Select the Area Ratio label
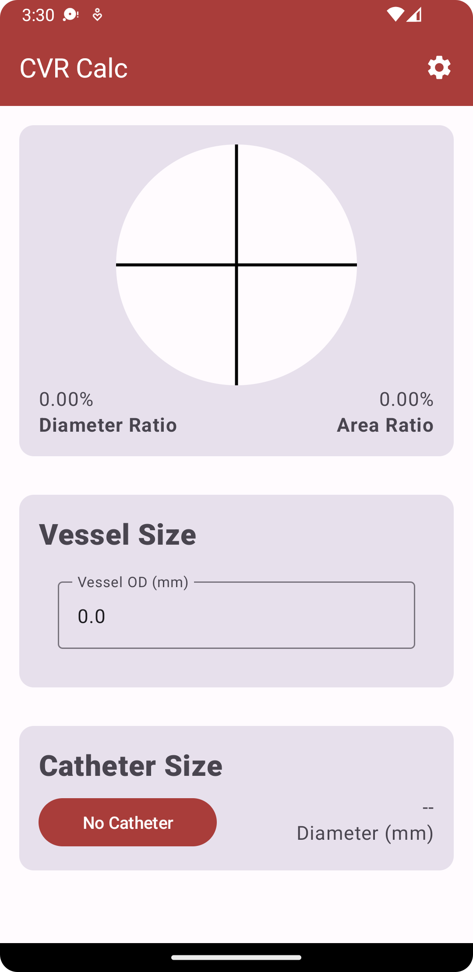The width and height of the screenshot is (473, 972). point(385,425)
